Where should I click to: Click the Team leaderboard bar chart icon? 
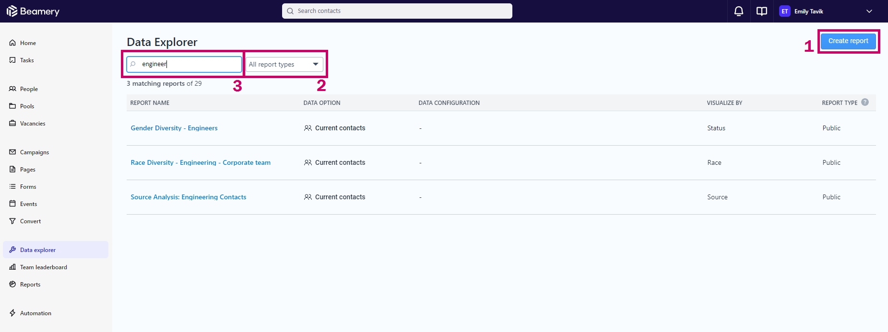(x=12, y=267)
